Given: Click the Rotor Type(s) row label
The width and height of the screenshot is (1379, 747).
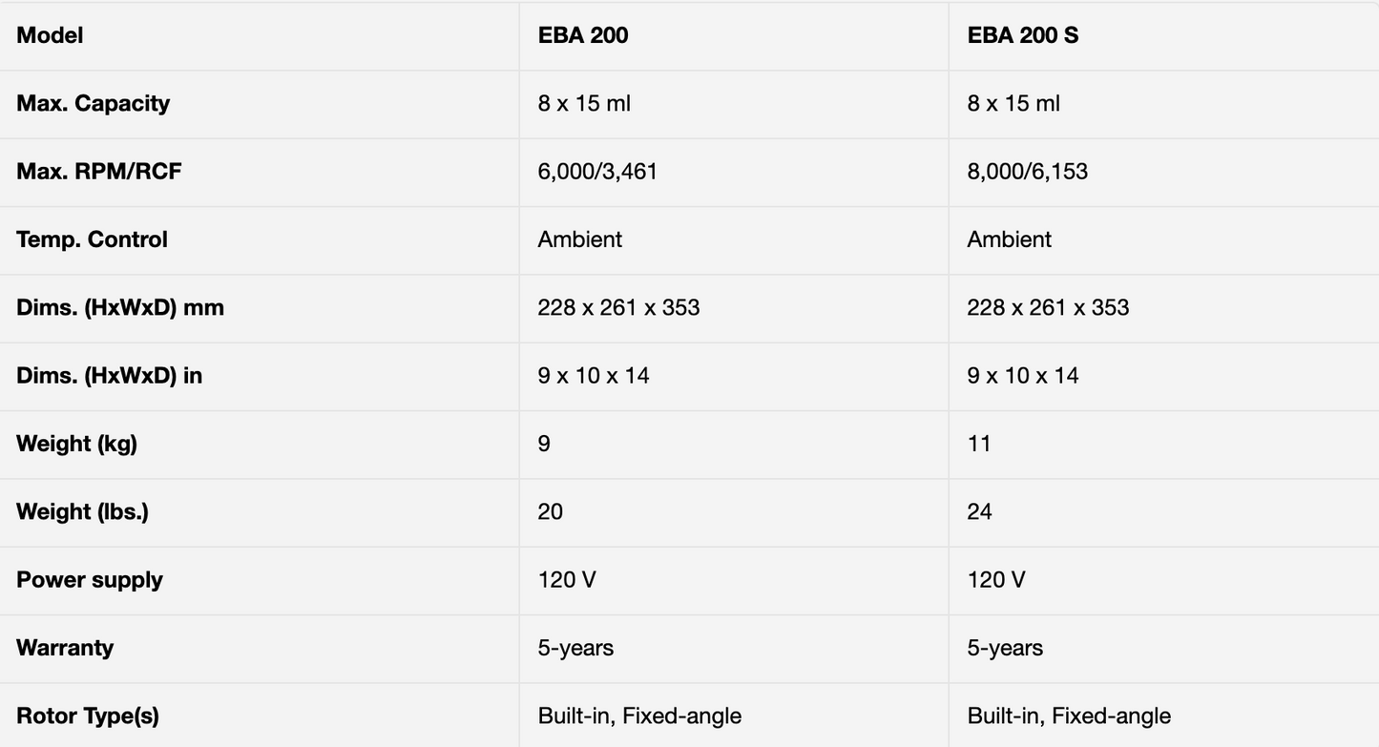Looking at the screenshot, I should pyautogui.click(x=88, y=716).
